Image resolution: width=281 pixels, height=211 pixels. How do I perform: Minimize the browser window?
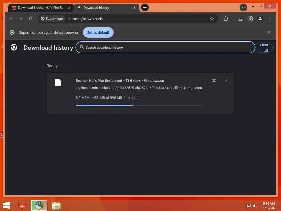click(x=253, y=6)
